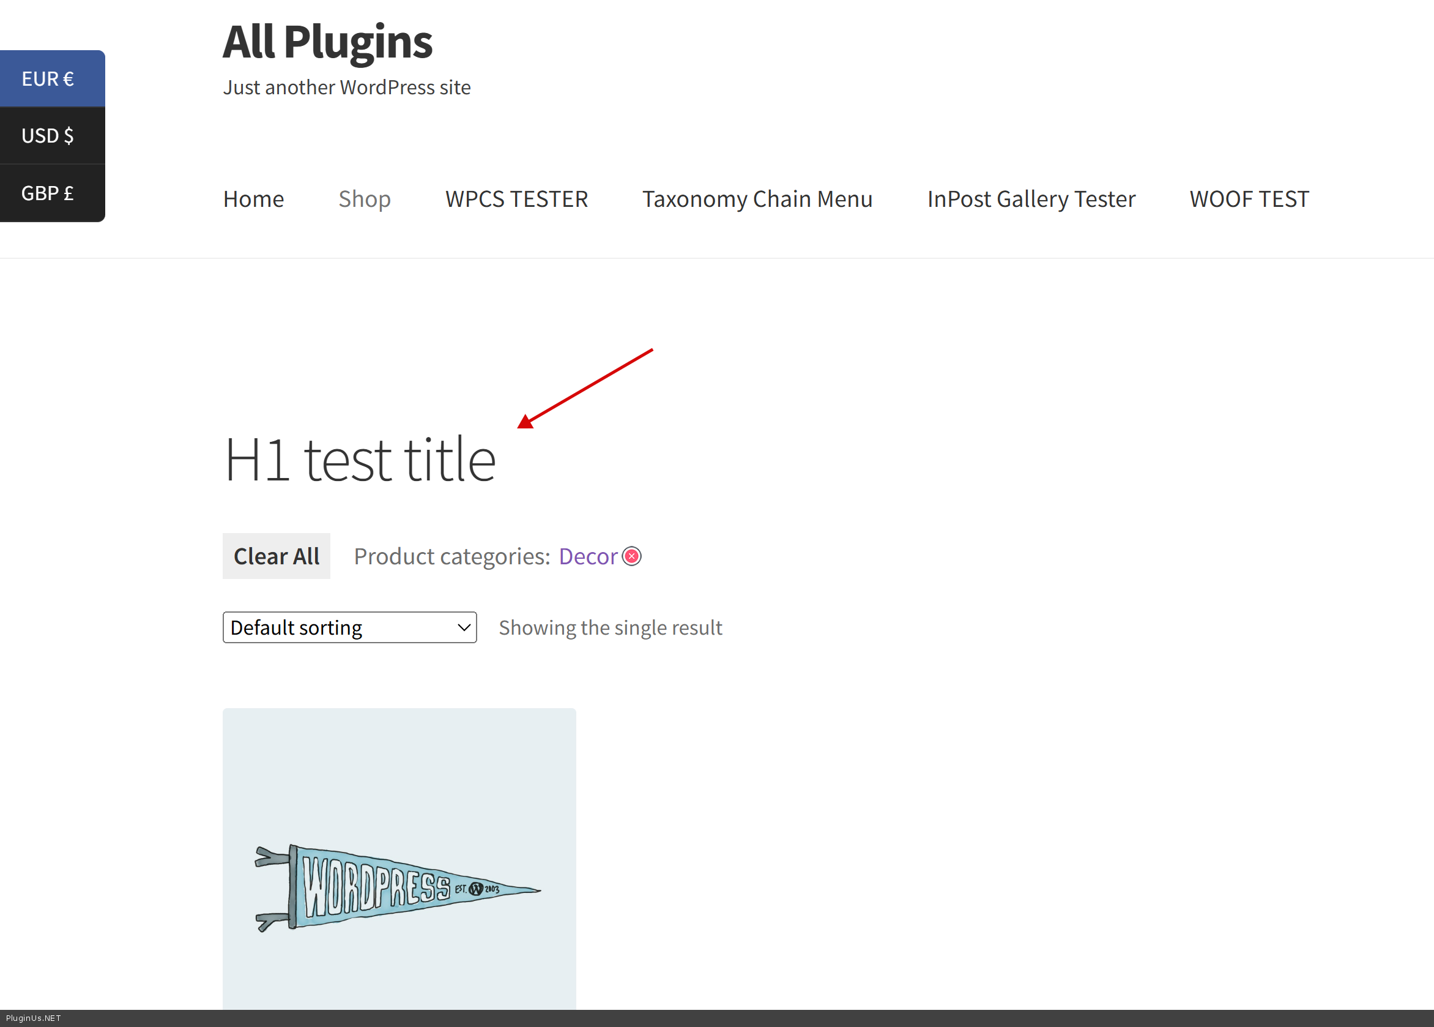1434x1027 pixels.
Task: Switch currency to EUR €
Action: 48,79
